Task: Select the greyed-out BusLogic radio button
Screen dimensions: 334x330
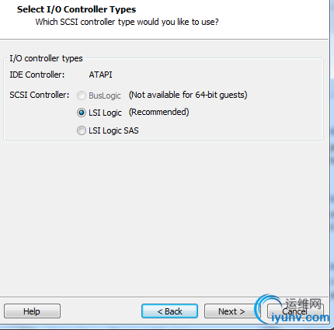Action: tap(82, 96)
